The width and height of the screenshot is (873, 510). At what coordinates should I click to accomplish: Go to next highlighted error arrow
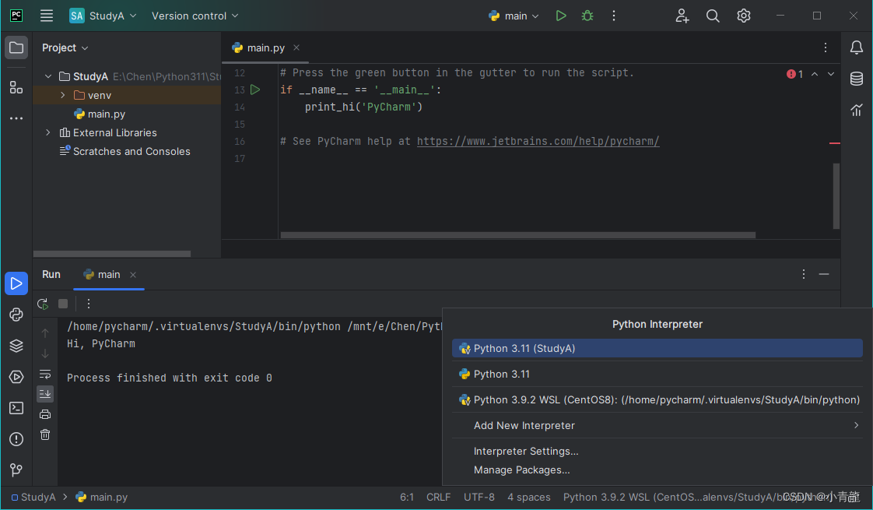click(831, 74)
